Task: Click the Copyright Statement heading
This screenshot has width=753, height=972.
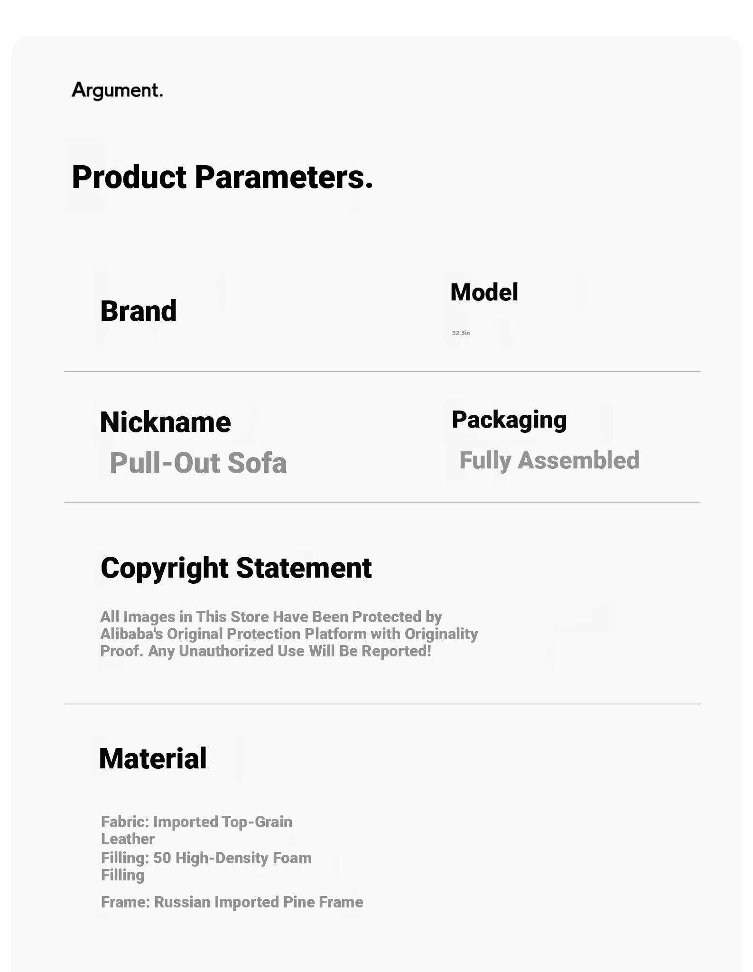Action: click(236, 568)
